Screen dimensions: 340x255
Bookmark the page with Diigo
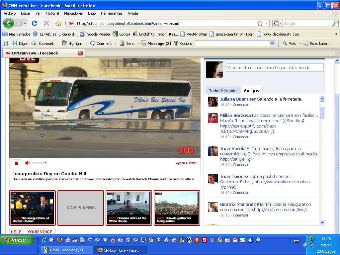coord(43,43)
